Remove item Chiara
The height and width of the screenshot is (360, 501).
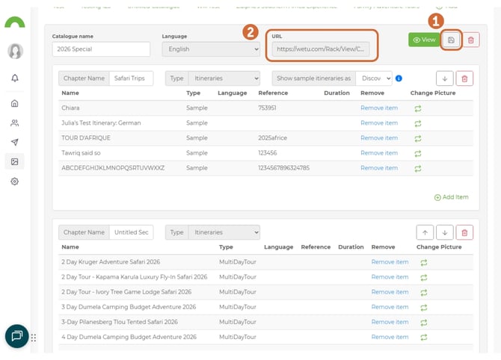pyautogui.click(x=379, y=108)
